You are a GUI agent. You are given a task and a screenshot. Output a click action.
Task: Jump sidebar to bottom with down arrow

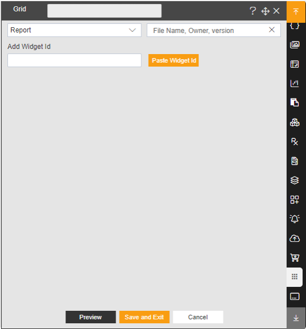[x=296, y=318]
